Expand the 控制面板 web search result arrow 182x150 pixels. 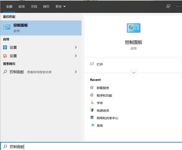point(76,72)
